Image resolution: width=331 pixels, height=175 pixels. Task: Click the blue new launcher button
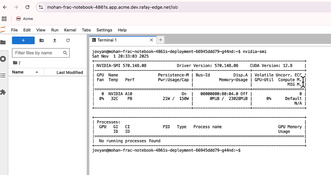(x=23, y=40)
